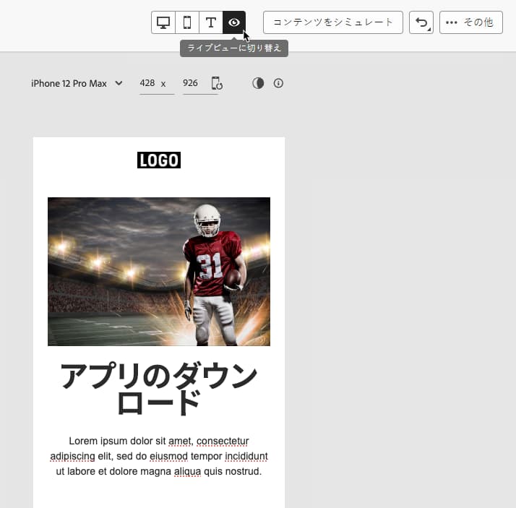Click コンテンツをシミュレート button

333,22
